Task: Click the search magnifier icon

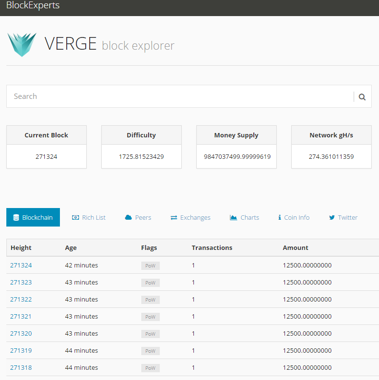Action: [x=362, y=97]
